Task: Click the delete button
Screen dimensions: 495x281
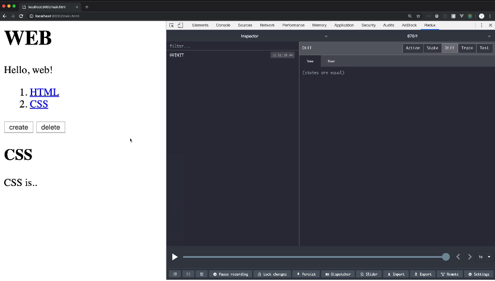Action: [x=51, y=127]
